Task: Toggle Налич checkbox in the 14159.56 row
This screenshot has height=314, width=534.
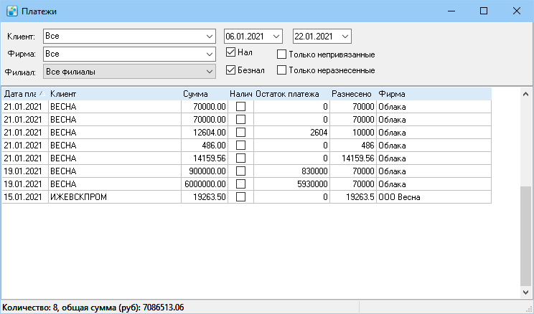Action: (240, 158)
